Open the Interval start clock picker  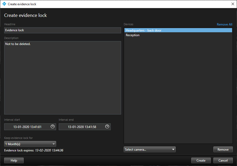(x=52, y=127)
